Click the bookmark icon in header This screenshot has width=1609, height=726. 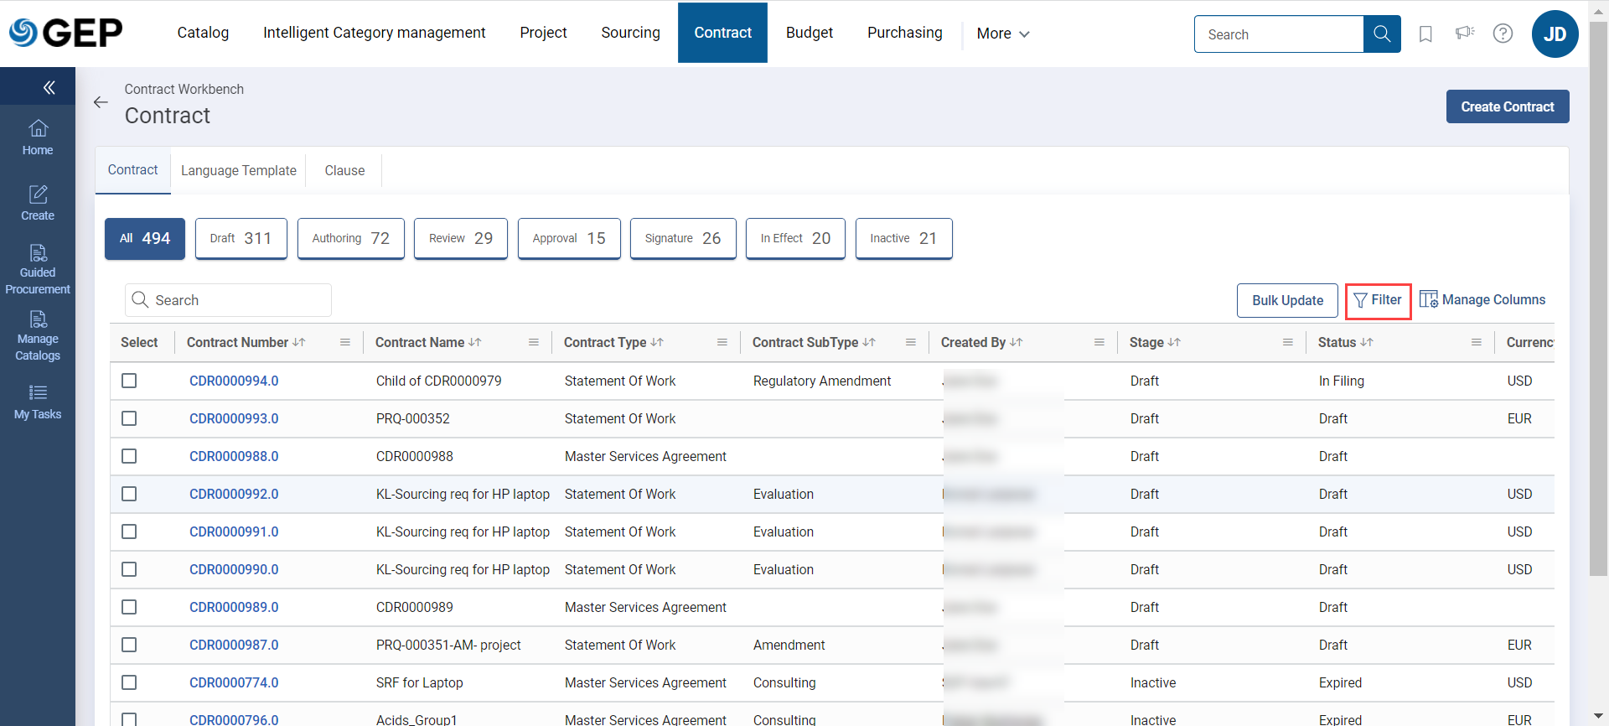pos(1425,34)
